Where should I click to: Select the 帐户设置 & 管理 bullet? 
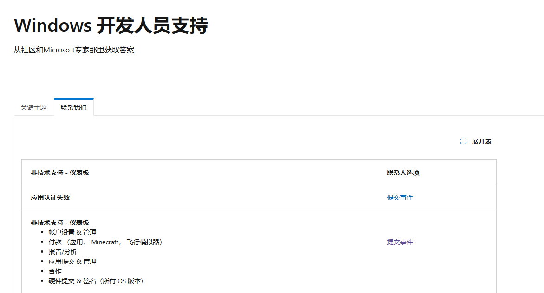72,232
